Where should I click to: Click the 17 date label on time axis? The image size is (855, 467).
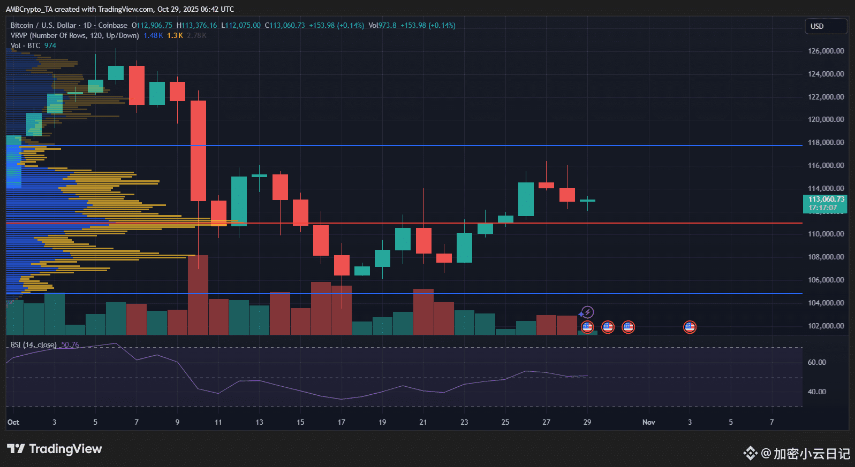tap(341, 422)
